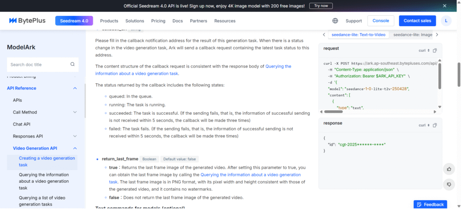
Task: Click the BytePlus logo
Action: pos(27,21)
